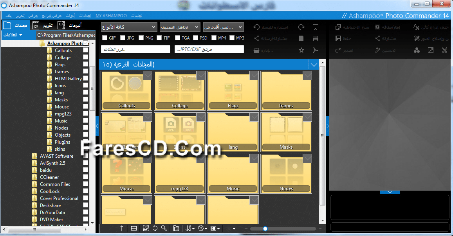This screenshot has height=236, width=453.
Task: Enable the GIF file type checkbox
Action: [105, 38]
